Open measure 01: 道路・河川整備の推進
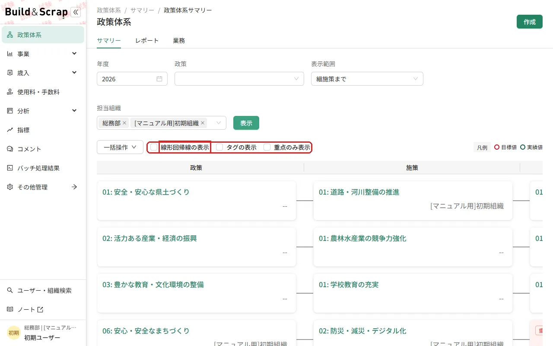The width and height of the screenshot is (553, 346). [x=359, y=192]
